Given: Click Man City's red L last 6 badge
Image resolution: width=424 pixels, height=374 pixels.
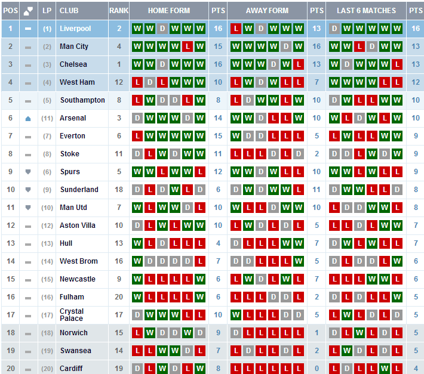Looking at the screenshot, I should (x=360, y=47).
